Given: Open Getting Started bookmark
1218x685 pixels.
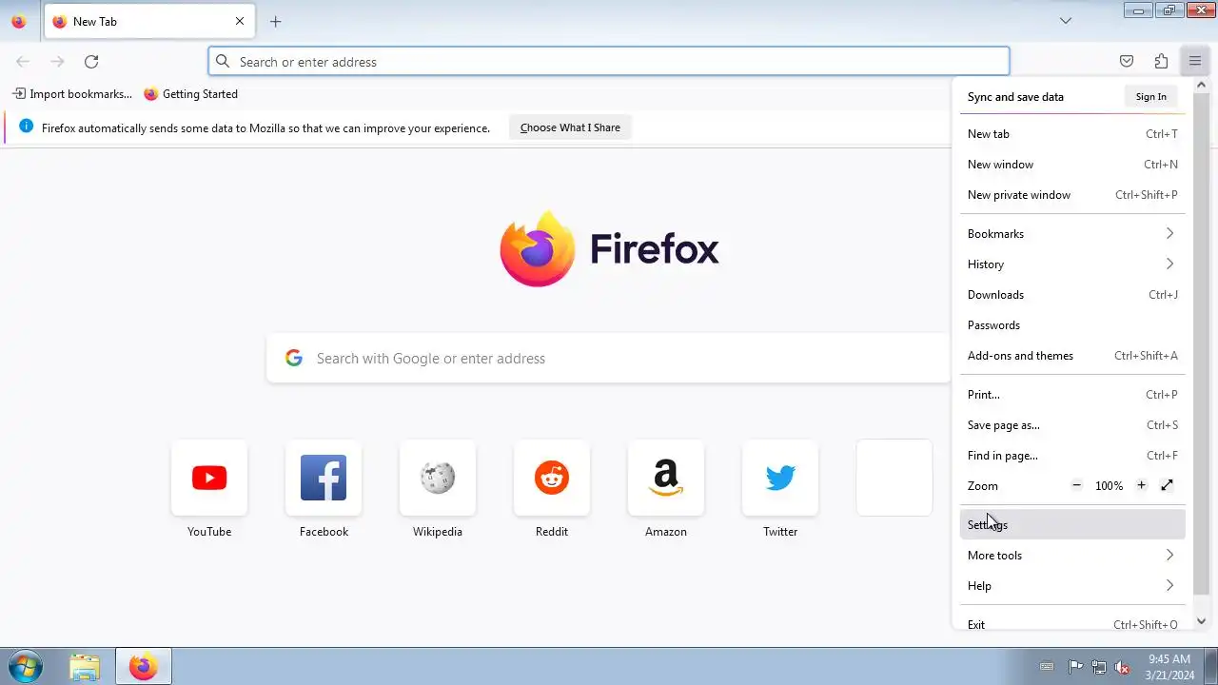Looking at the screenshot, I should [x=190, y=94].
